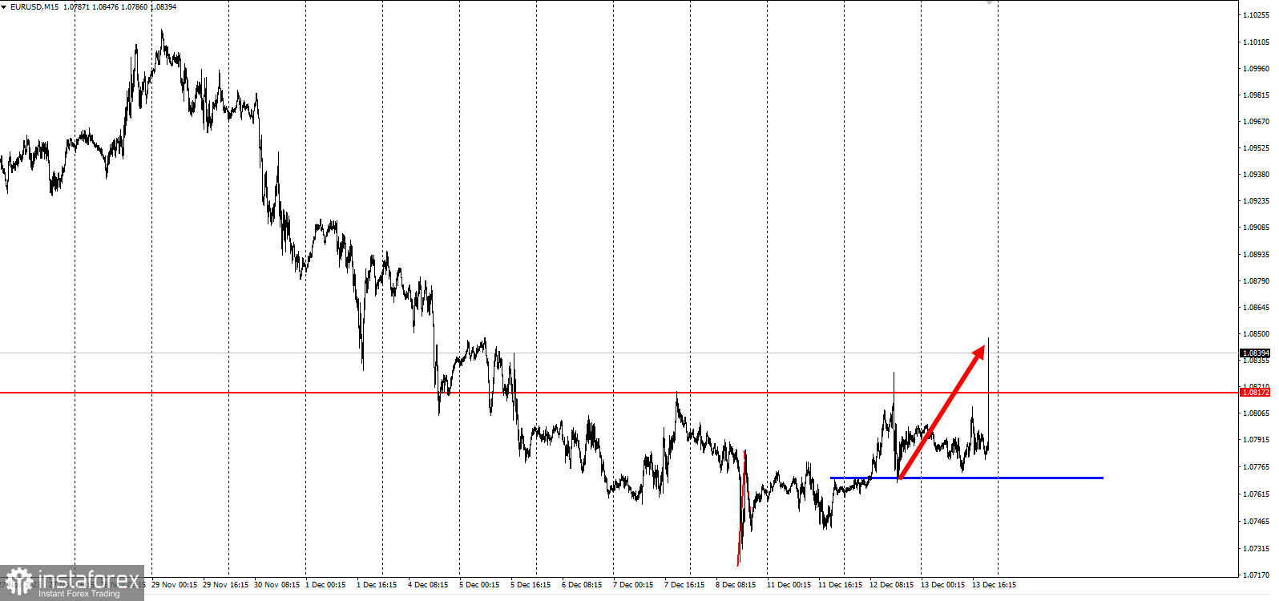Viewport: 1279px width, 601px height.
Task: Click time axis label 7 Dec 16:15
Action: 684,585
